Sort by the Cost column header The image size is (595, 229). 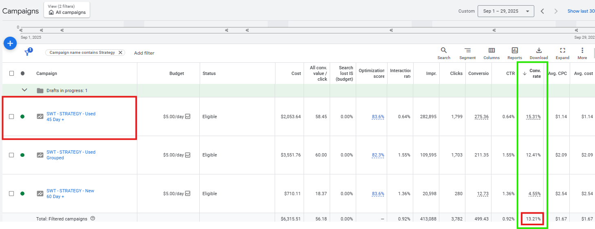tap(296, 73)
